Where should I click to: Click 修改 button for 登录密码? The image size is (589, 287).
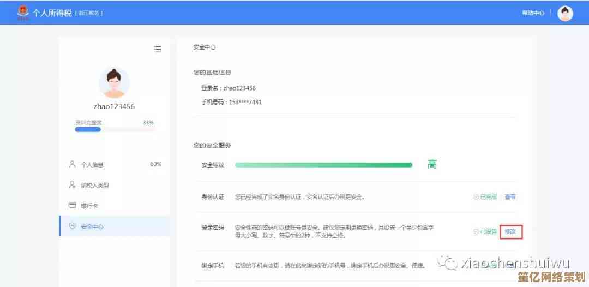click(x=510, y=231)
